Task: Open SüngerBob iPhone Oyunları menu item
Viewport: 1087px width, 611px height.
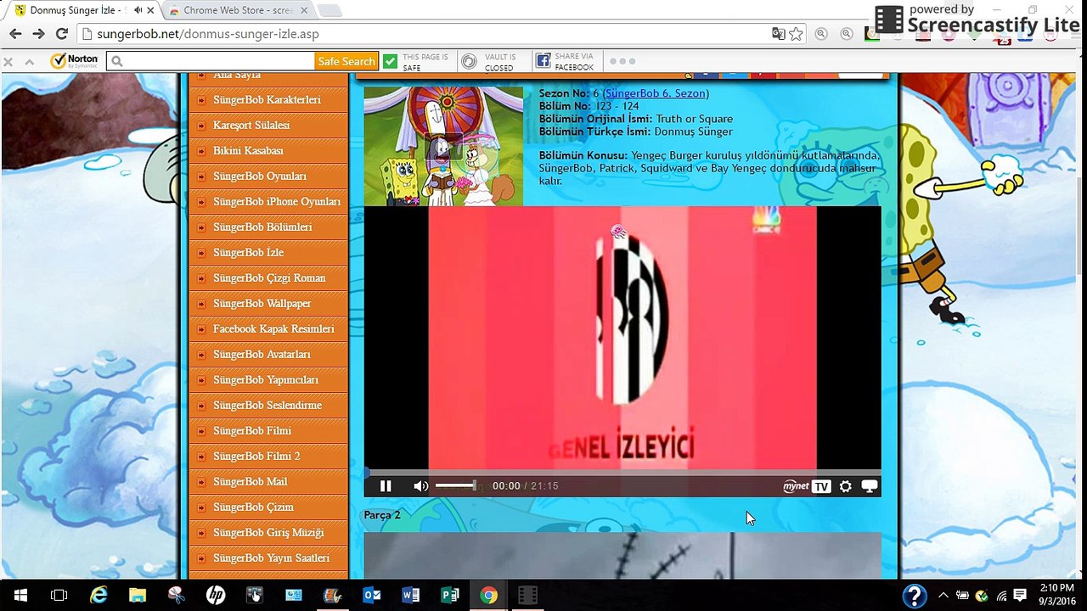Action: [x=268, y=201]
